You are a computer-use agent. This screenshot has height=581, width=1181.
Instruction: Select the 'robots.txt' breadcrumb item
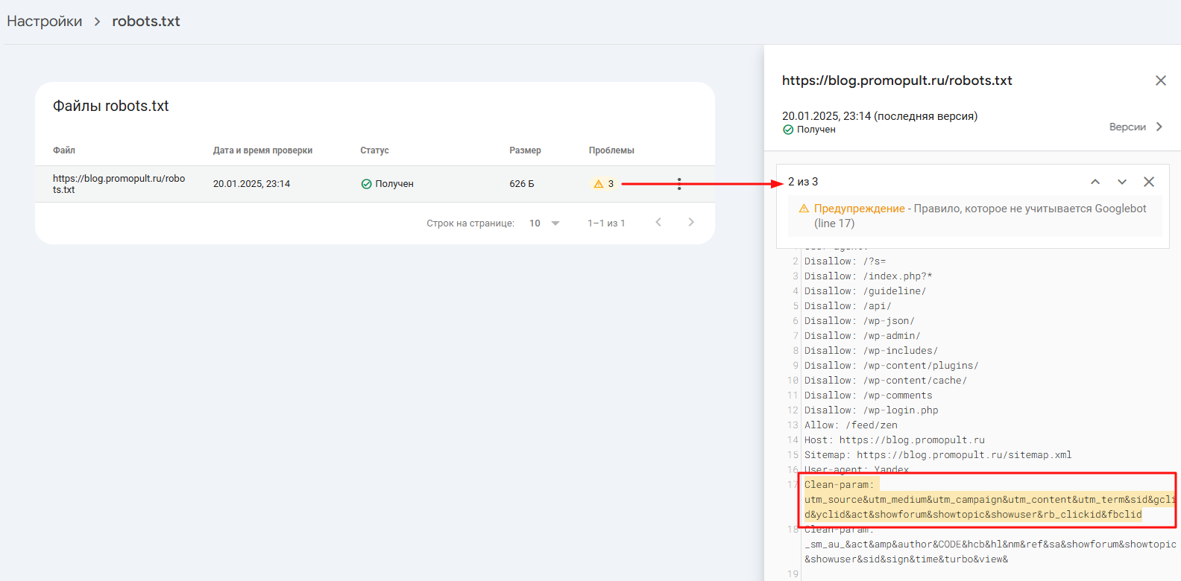(x=146, y=21)
